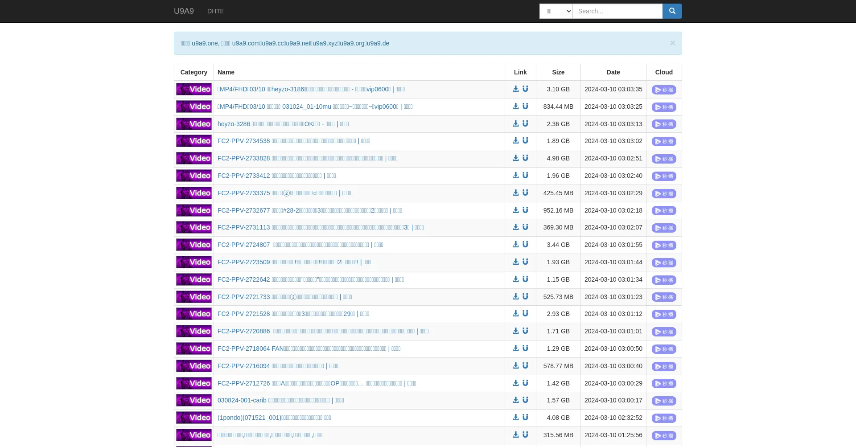Download the torrent for FC2-PPV-2724807
856x447 pixels.
click(515, 245)
